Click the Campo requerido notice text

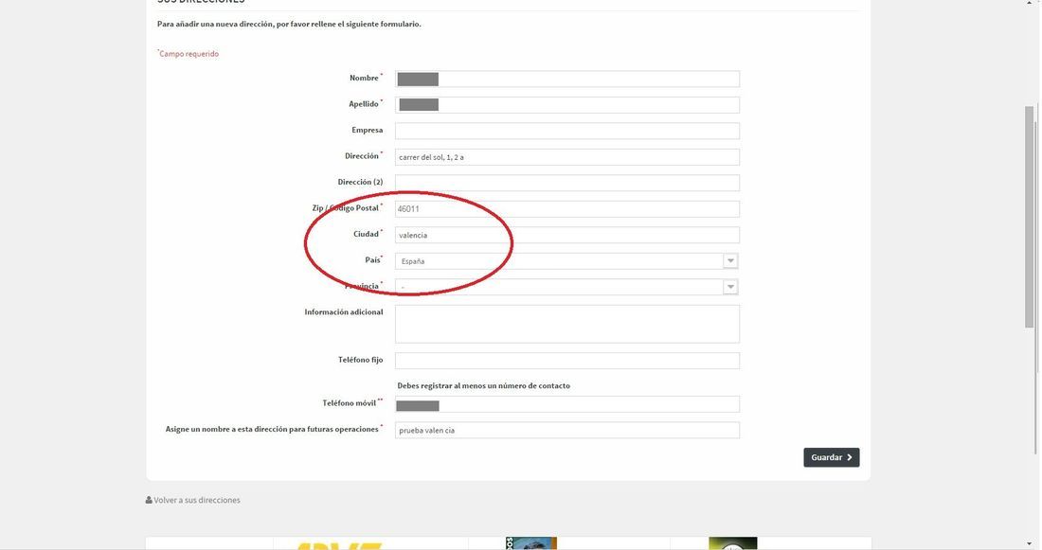[189, 54]
